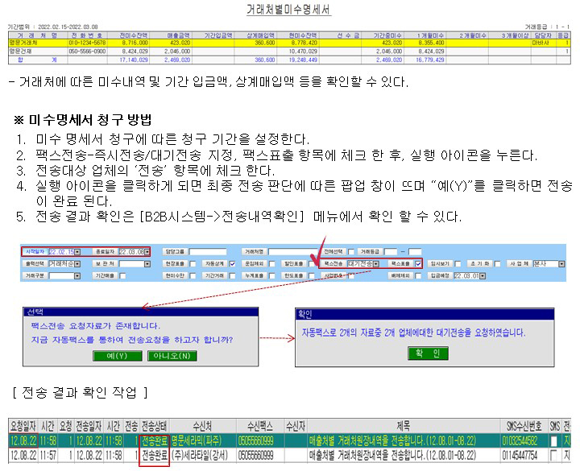Click the 제목 column header
The width and height of the screenshot is (580, 471).
404,426
